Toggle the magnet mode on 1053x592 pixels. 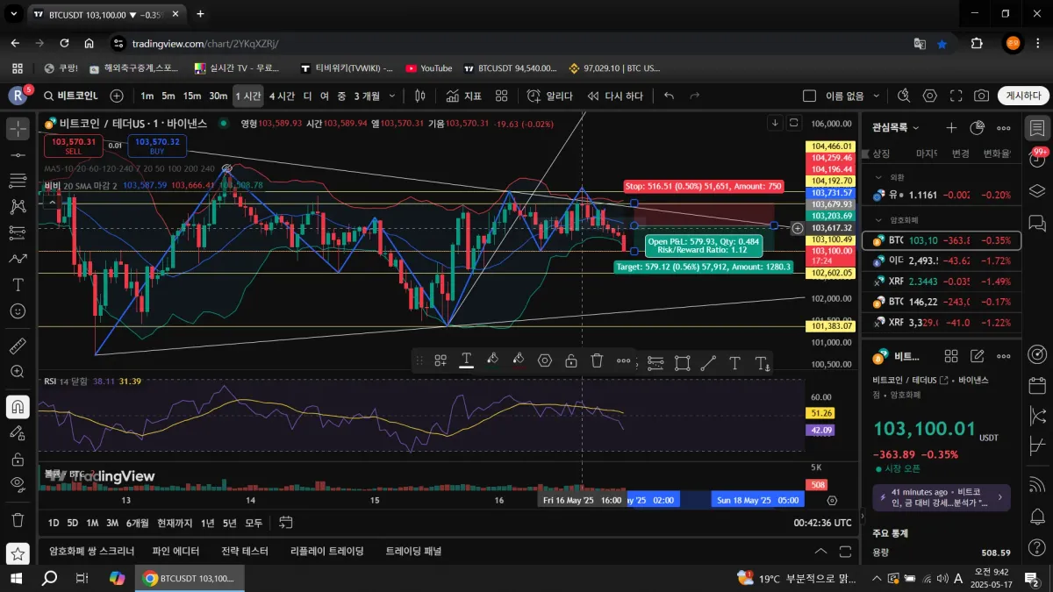tap(18, 406)
